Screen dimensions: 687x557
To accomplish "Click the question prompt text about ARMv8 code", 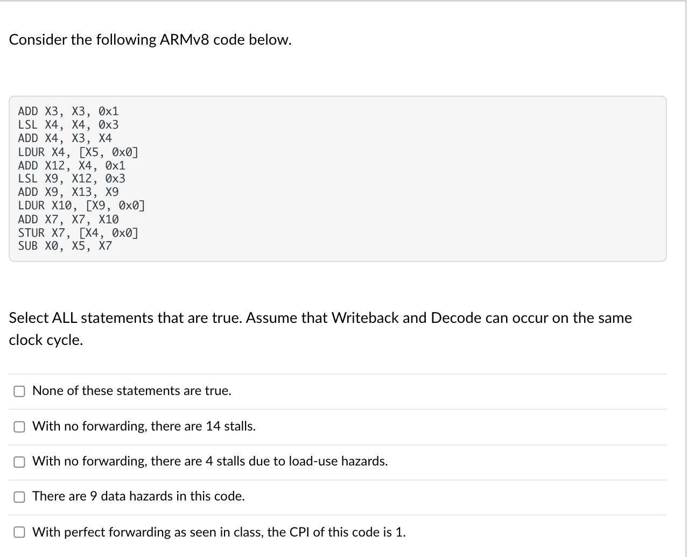I will click(x=151, y=39).
